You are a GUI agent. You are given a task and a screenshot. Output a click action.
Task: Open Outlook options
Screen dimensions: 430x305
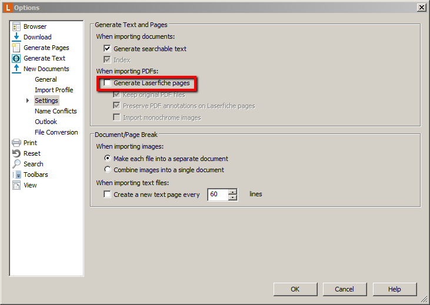point(46,122)
